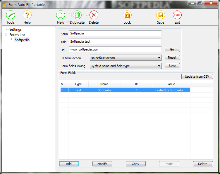220x174 pixels.
Task: Select Settings in the tree
Action: click(16, 29)
